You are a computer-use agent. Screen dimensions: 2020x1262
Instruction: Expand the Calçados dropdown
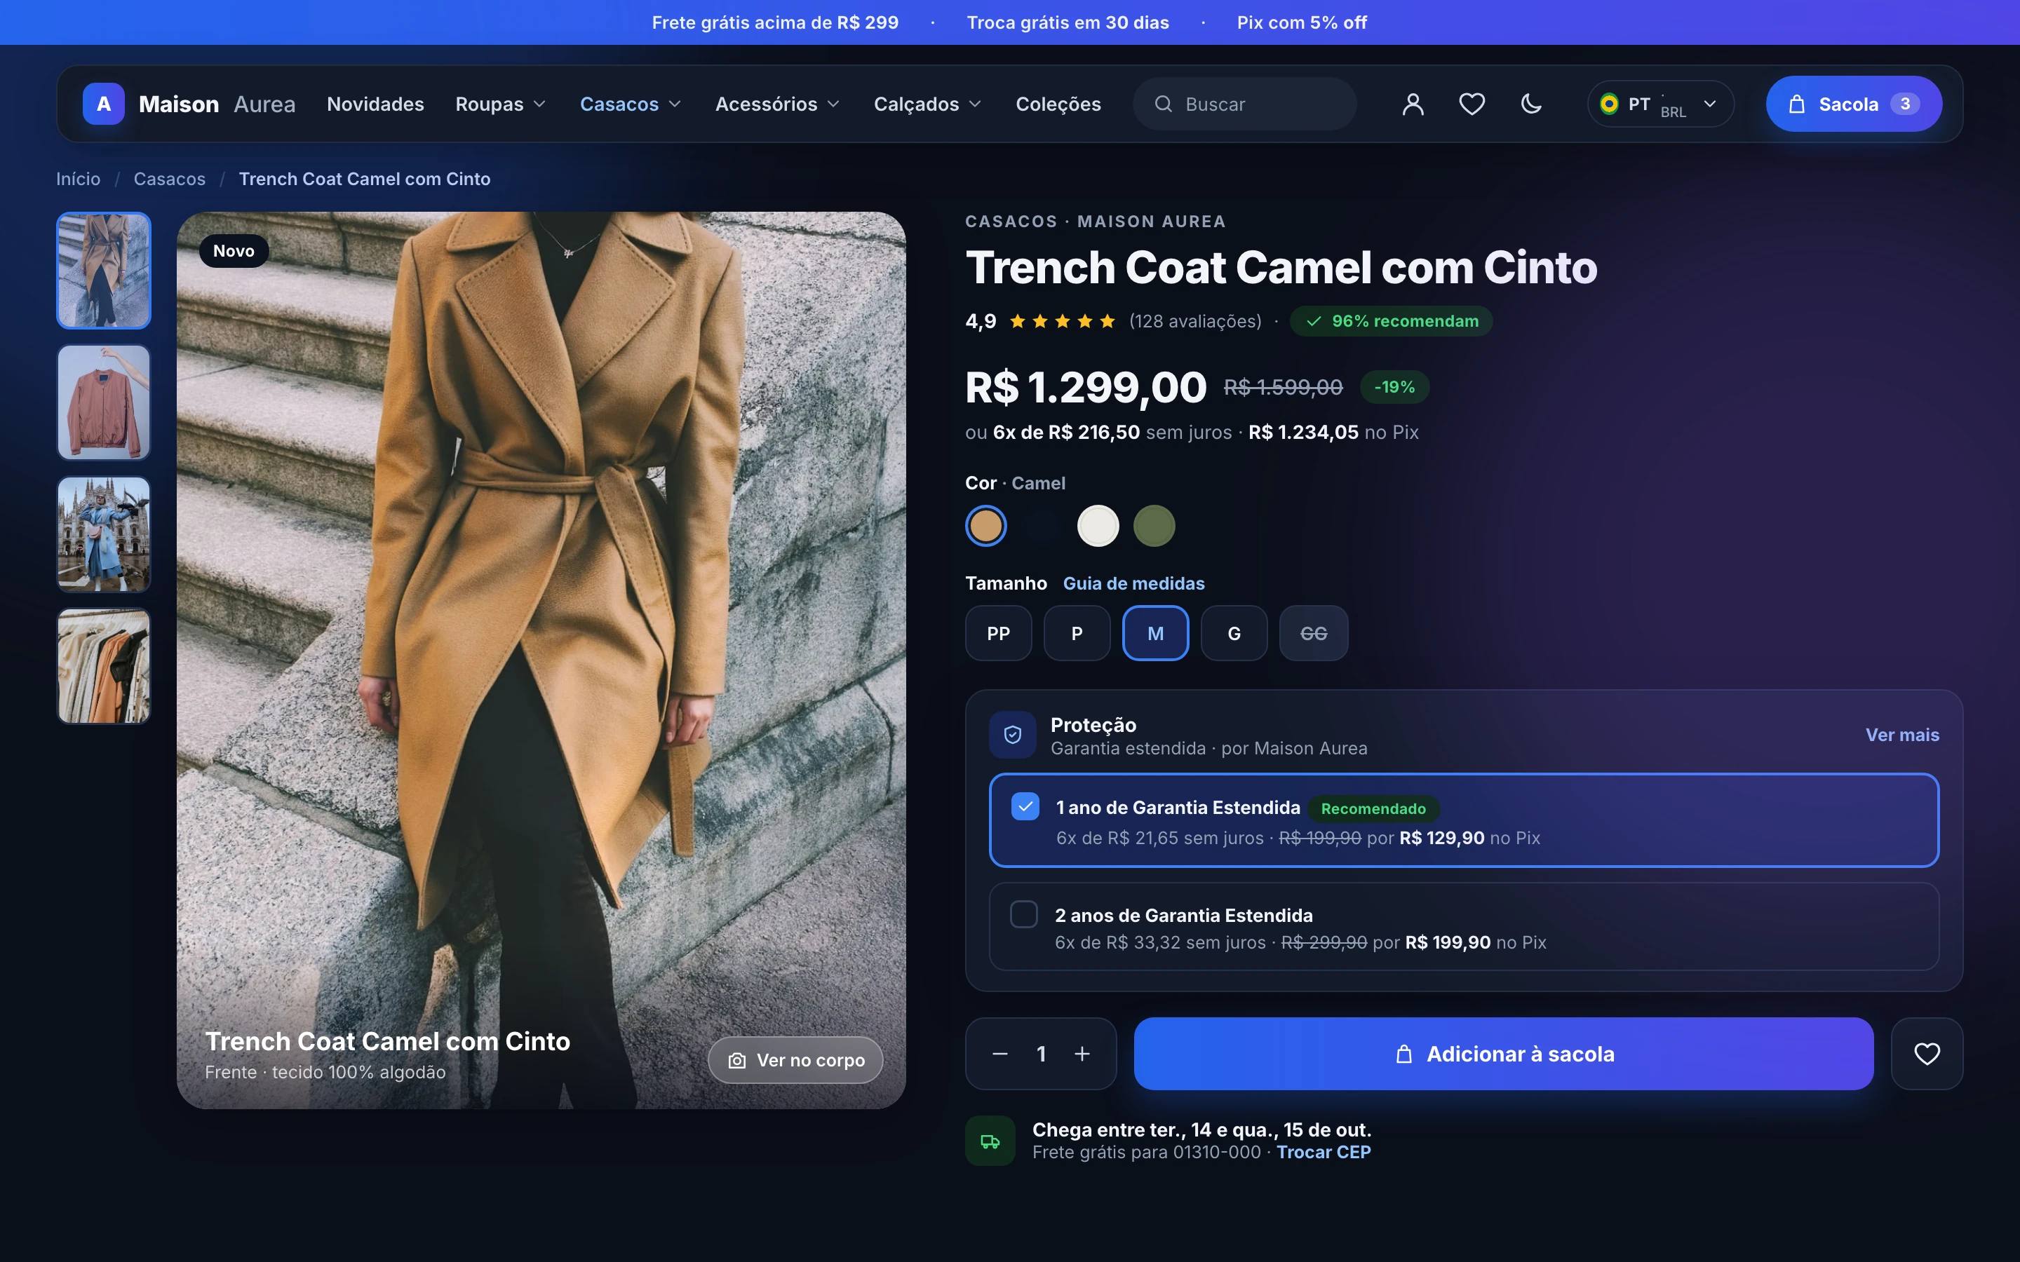click(x=927, y=104)
